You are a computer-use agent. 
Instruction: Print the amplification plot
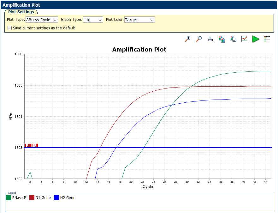pos(210,39)
